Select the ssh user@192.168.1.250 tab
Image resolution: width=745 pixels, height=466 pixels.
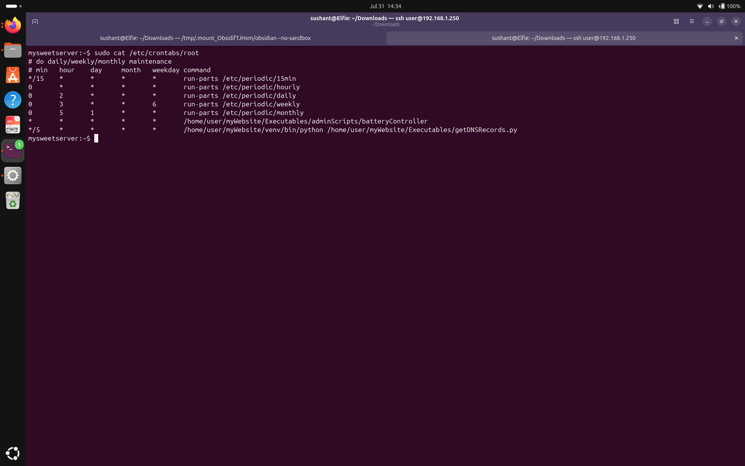pyautogui.click(x=563, y=38)
